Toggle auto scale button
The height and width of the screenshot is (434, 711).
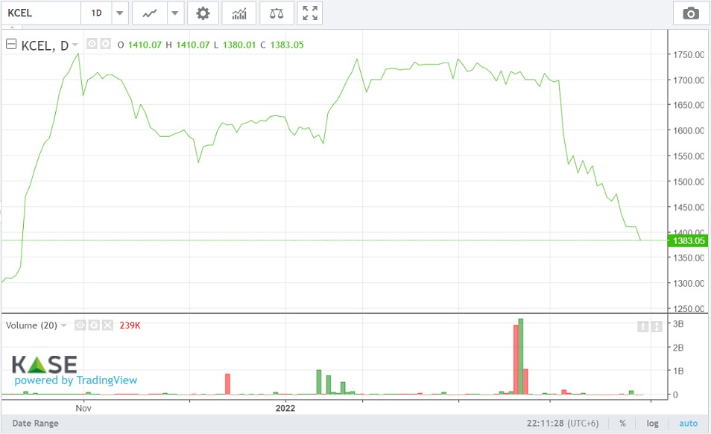point(688,423)
